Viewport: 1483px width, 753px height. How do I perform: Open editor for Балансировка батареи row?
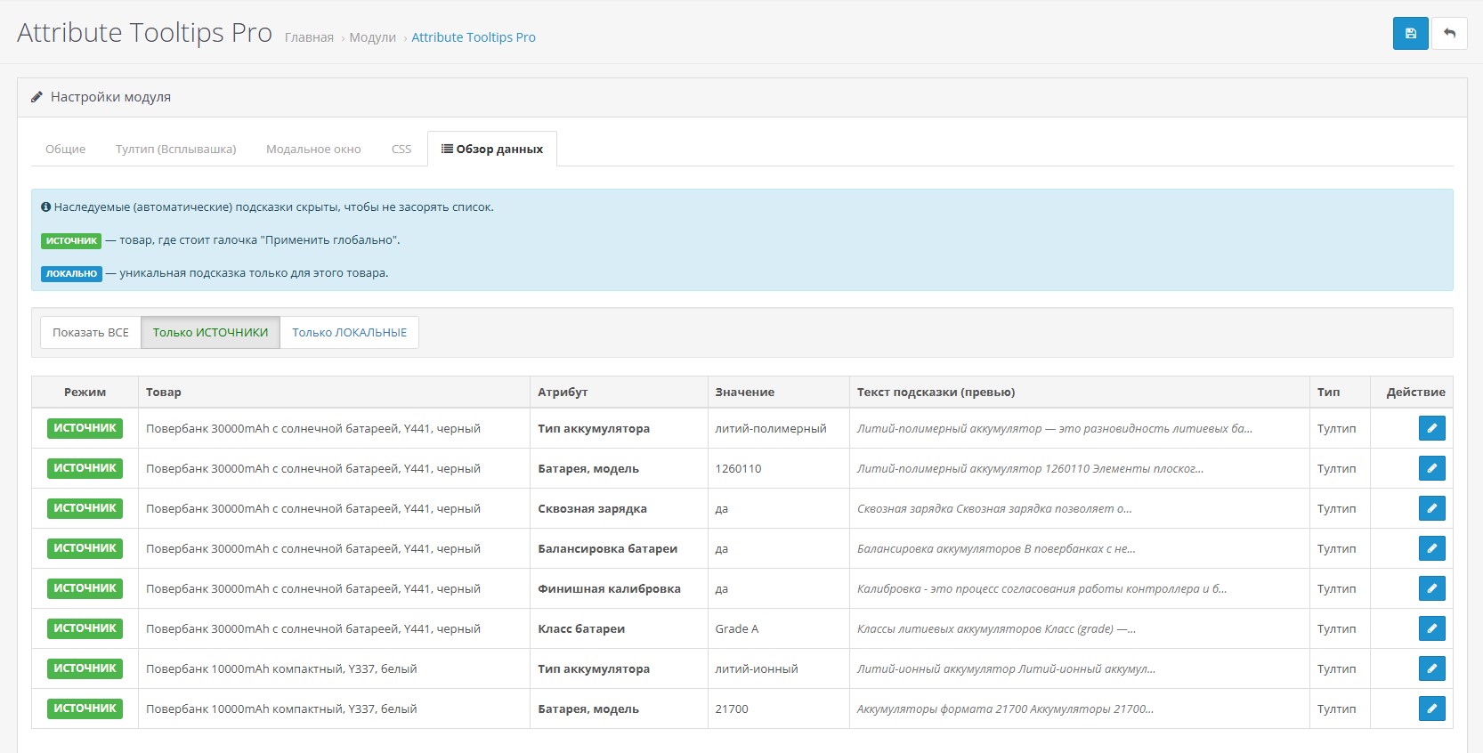tap(1431, 548)
